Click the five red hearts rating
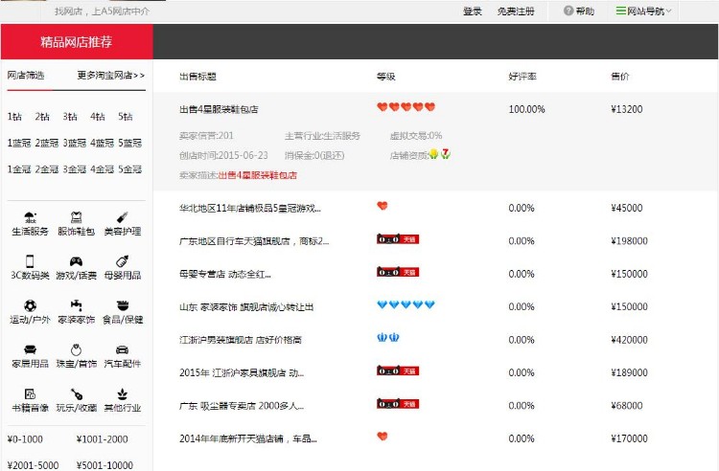This screenshot has width=719, height=471. (406, 106)
